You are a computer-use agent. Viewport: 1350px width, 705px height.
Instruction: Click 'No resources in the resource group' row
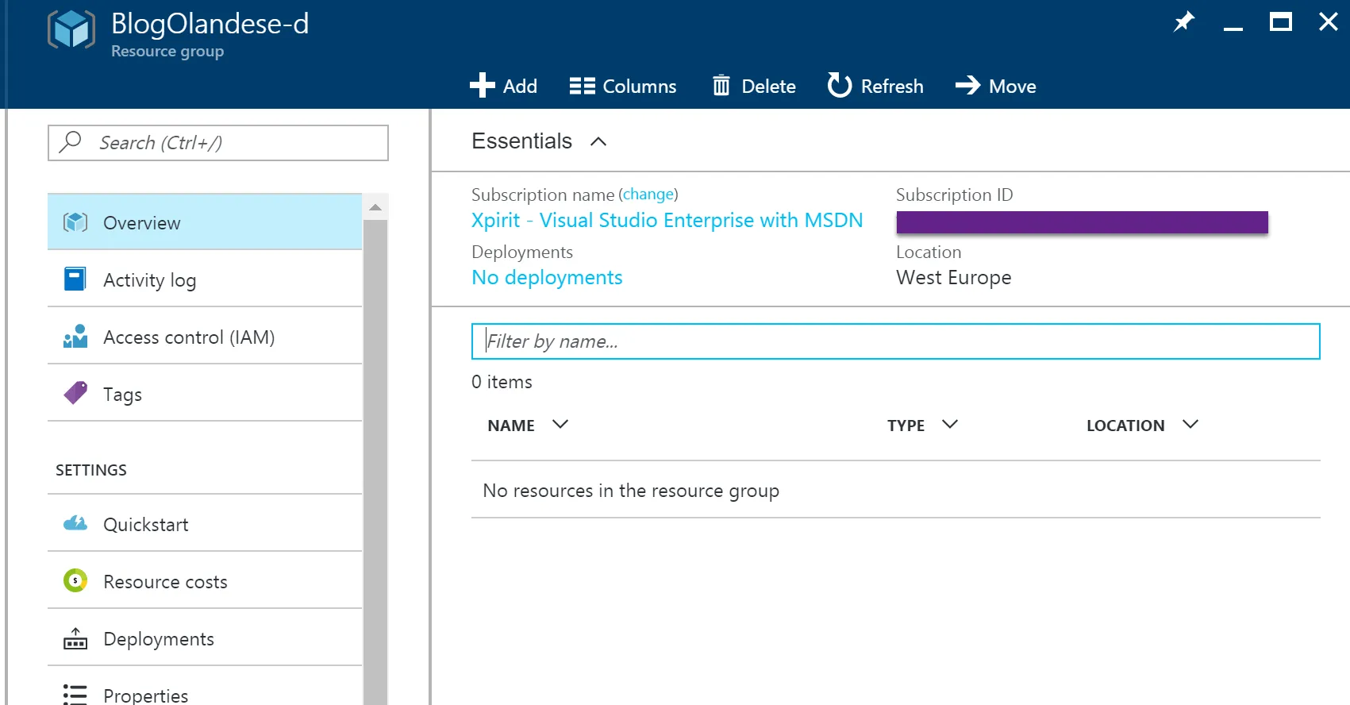[895, 491]
